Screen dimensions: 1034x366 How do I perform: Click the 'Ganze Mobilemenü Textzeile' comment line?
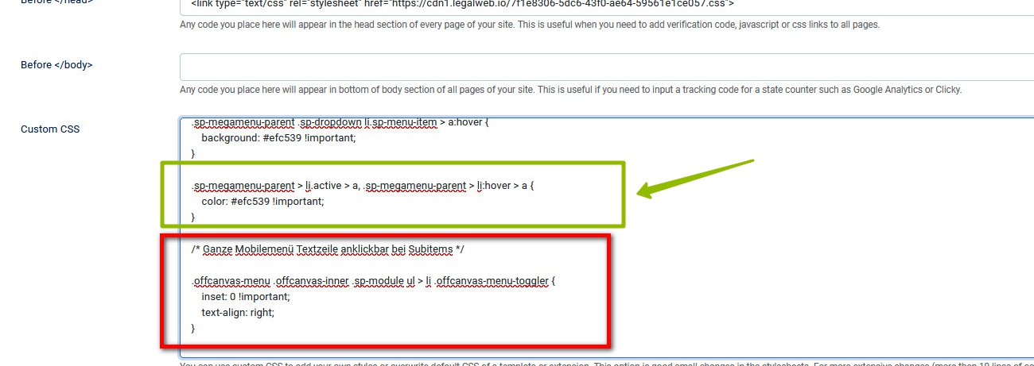tap(327, 249)
